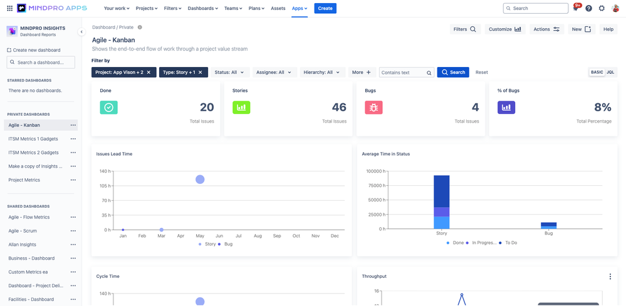The width and height of the screenshot is (626, 306).
Task: Click the top bar Search field
Action: (535, 8)
